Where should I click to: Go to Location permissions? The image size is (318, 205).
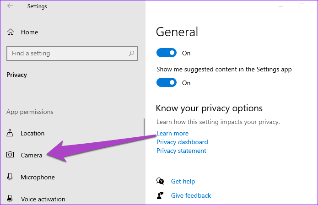32,133
